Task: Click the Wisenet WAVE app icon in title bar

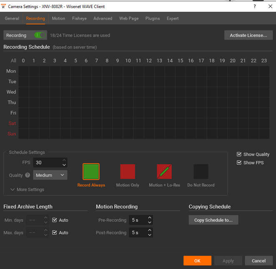Action: (3, 7)
